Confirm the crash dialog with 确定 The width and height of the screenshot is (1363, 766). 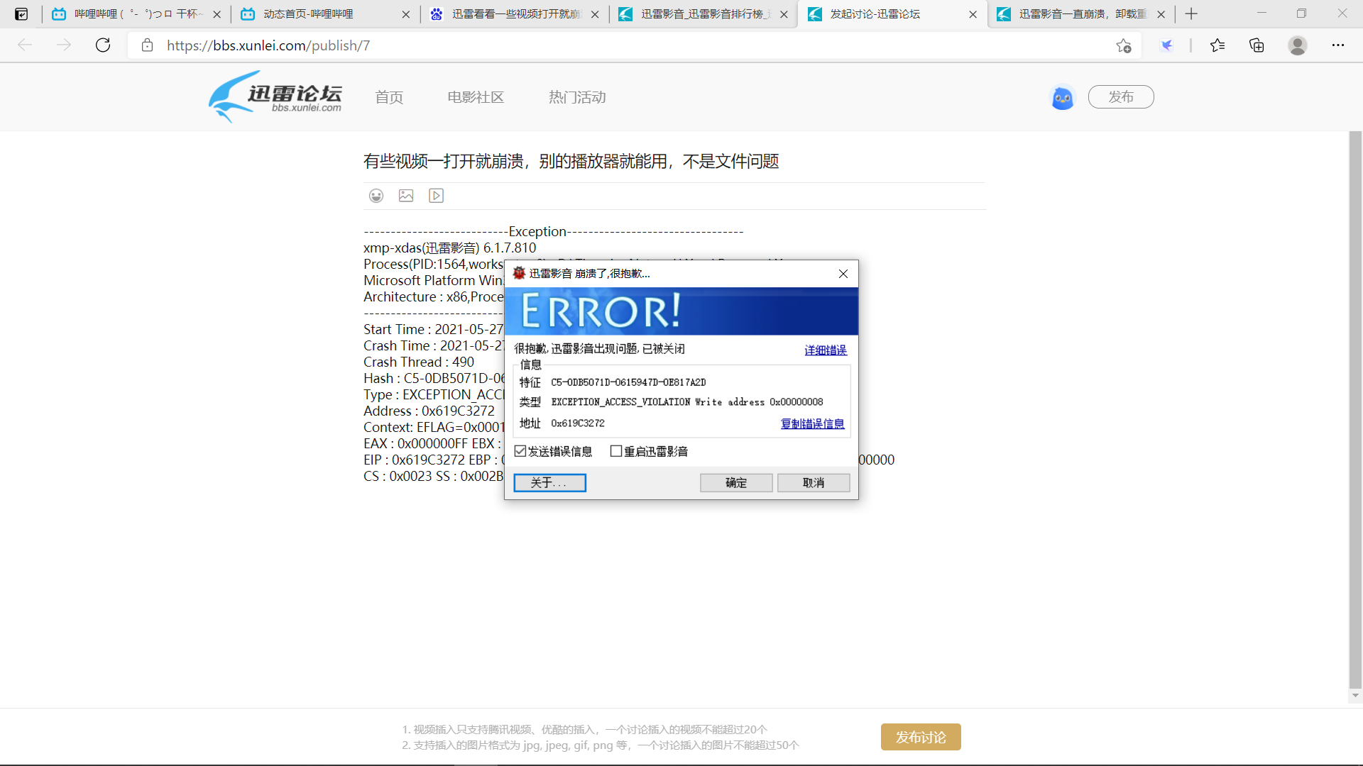pos(735,482)
